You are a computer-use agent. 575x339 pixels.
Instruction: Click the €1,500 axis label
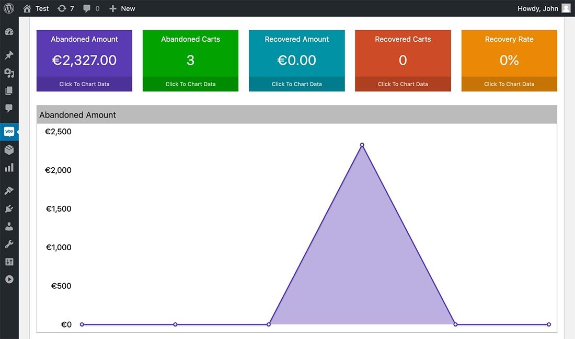pos(59,209)
